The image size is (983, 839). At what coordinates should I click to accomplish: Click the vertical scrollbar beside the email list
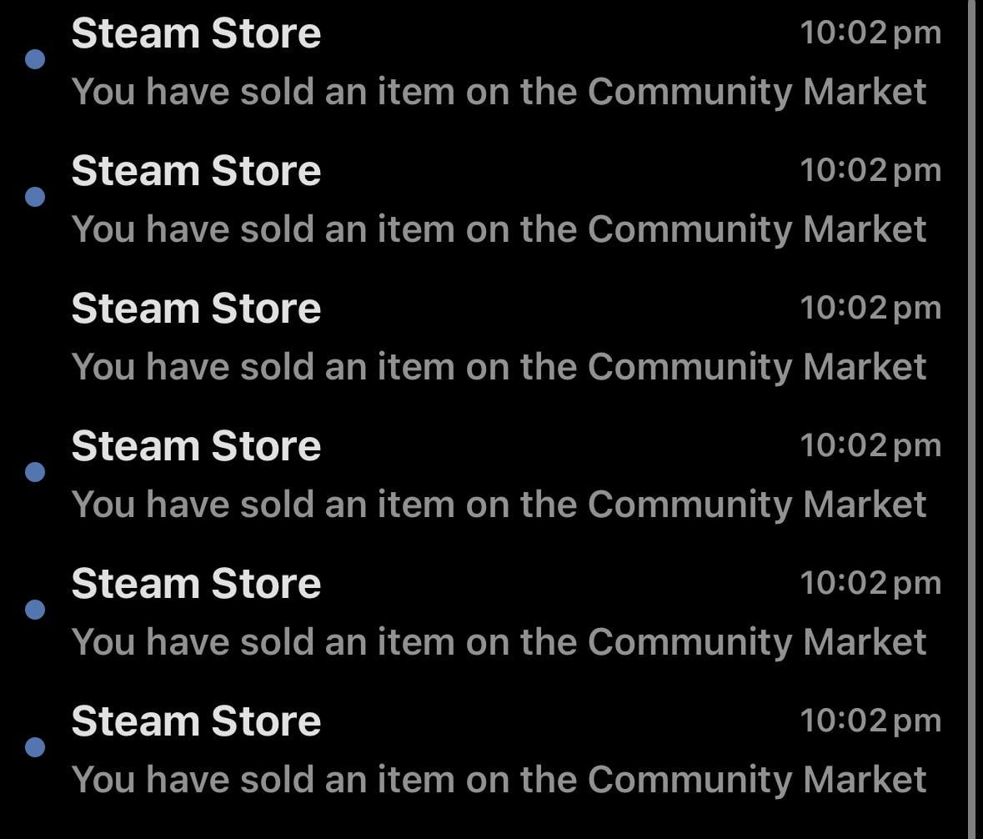point(970,417)
